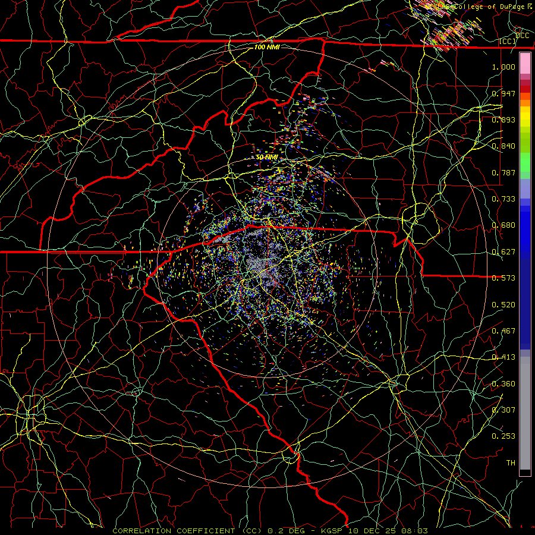
Task: Click the 0.413 scale label
Action: (503, 357)
